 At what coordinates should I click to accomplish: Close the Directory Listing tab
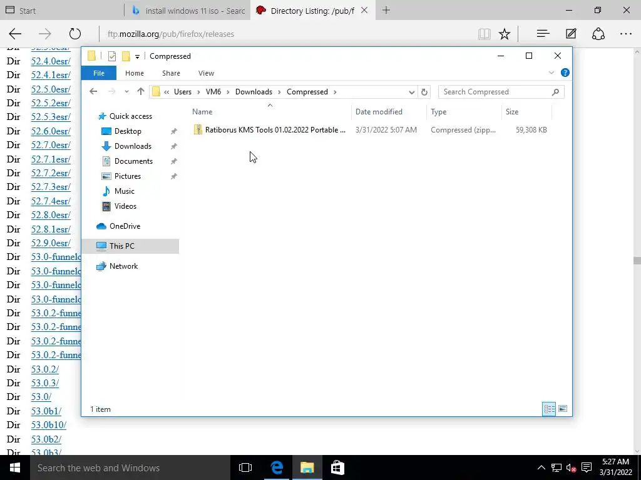(x=364, y=11)
